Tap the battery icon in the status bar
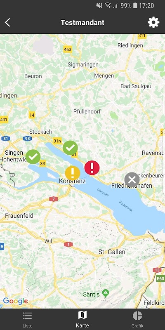The height and width of the screenshot is (330, 165). [135, 5]
